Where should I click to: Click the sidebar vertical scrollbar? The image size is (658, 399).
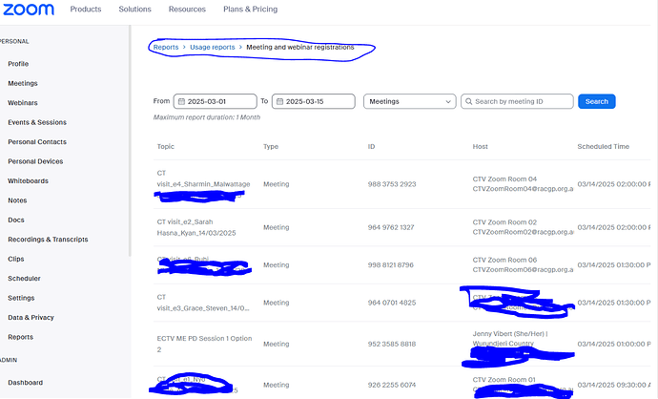pos(130,140)
